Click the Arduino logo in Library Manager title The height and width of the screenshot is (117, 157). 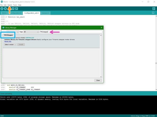coord(3,28)
